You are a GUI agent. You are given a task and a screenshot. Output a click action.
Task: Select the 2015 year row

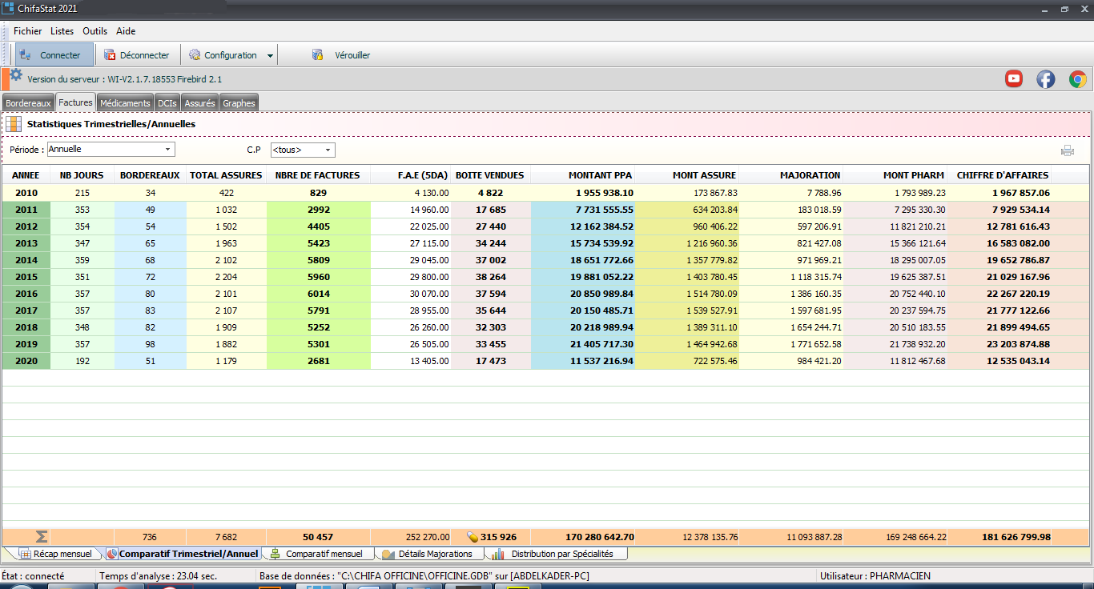(x=26, y=277)
